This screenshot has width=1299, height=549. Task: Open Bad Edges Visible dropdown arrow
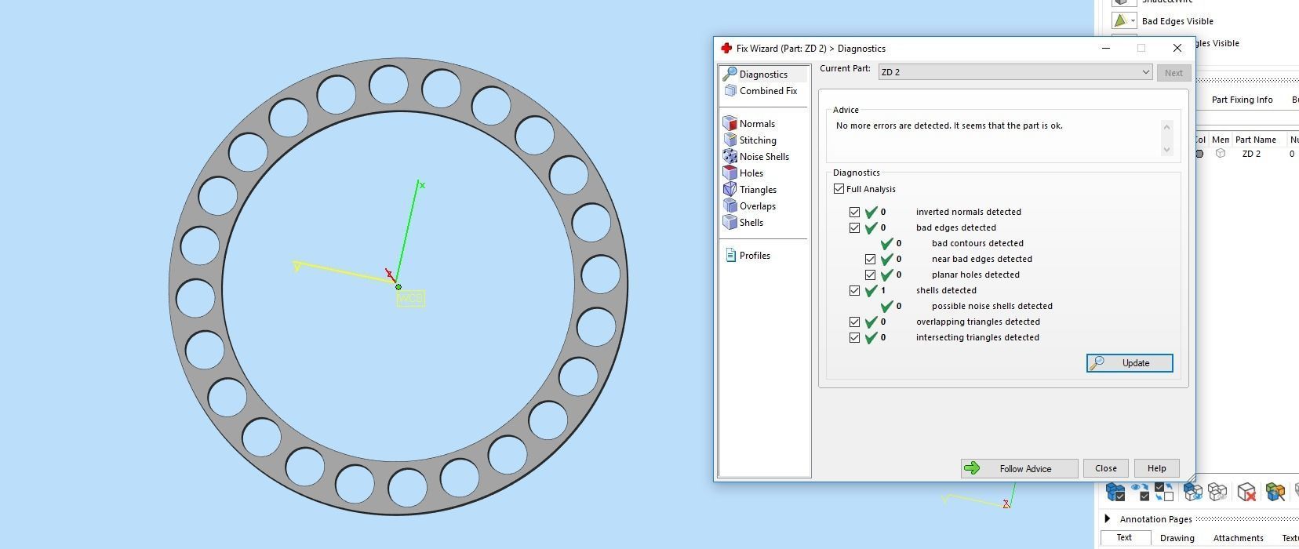[1133, 21]
